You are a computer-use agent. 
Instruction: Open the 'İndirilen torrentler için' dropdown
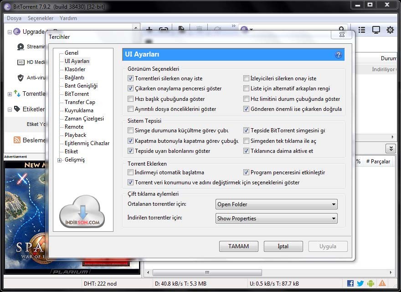click(277, 219)
